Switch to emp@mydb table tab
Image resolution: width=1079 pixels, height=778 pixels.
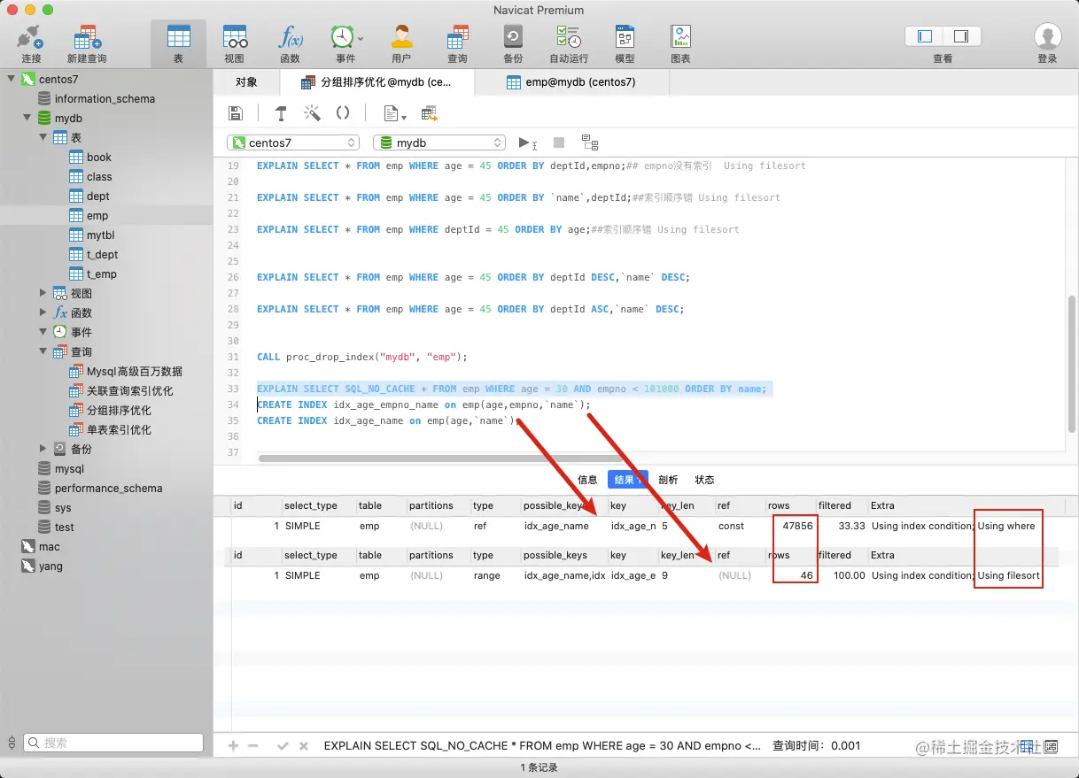(x=572, y=82)
